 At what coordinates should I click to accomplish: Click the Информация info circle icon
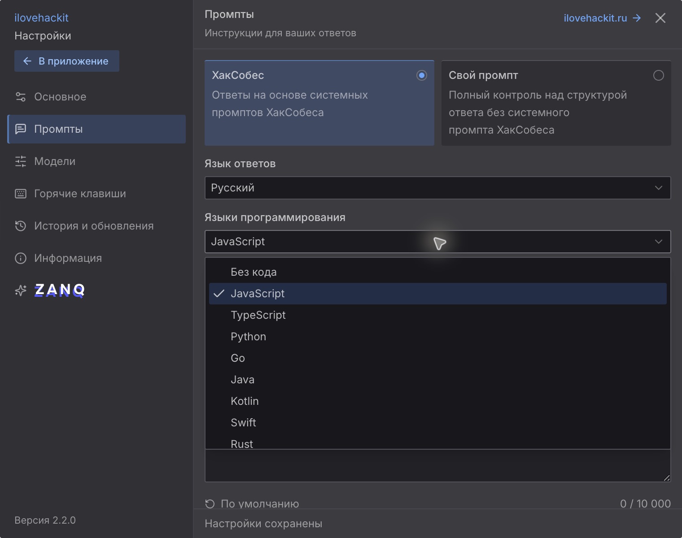21,258
